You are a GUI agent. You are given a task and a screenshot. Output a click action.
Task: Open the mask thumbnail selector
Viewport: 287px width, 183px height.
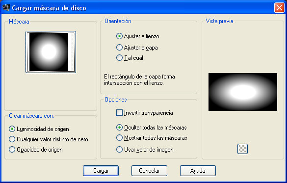click(51, 52)
